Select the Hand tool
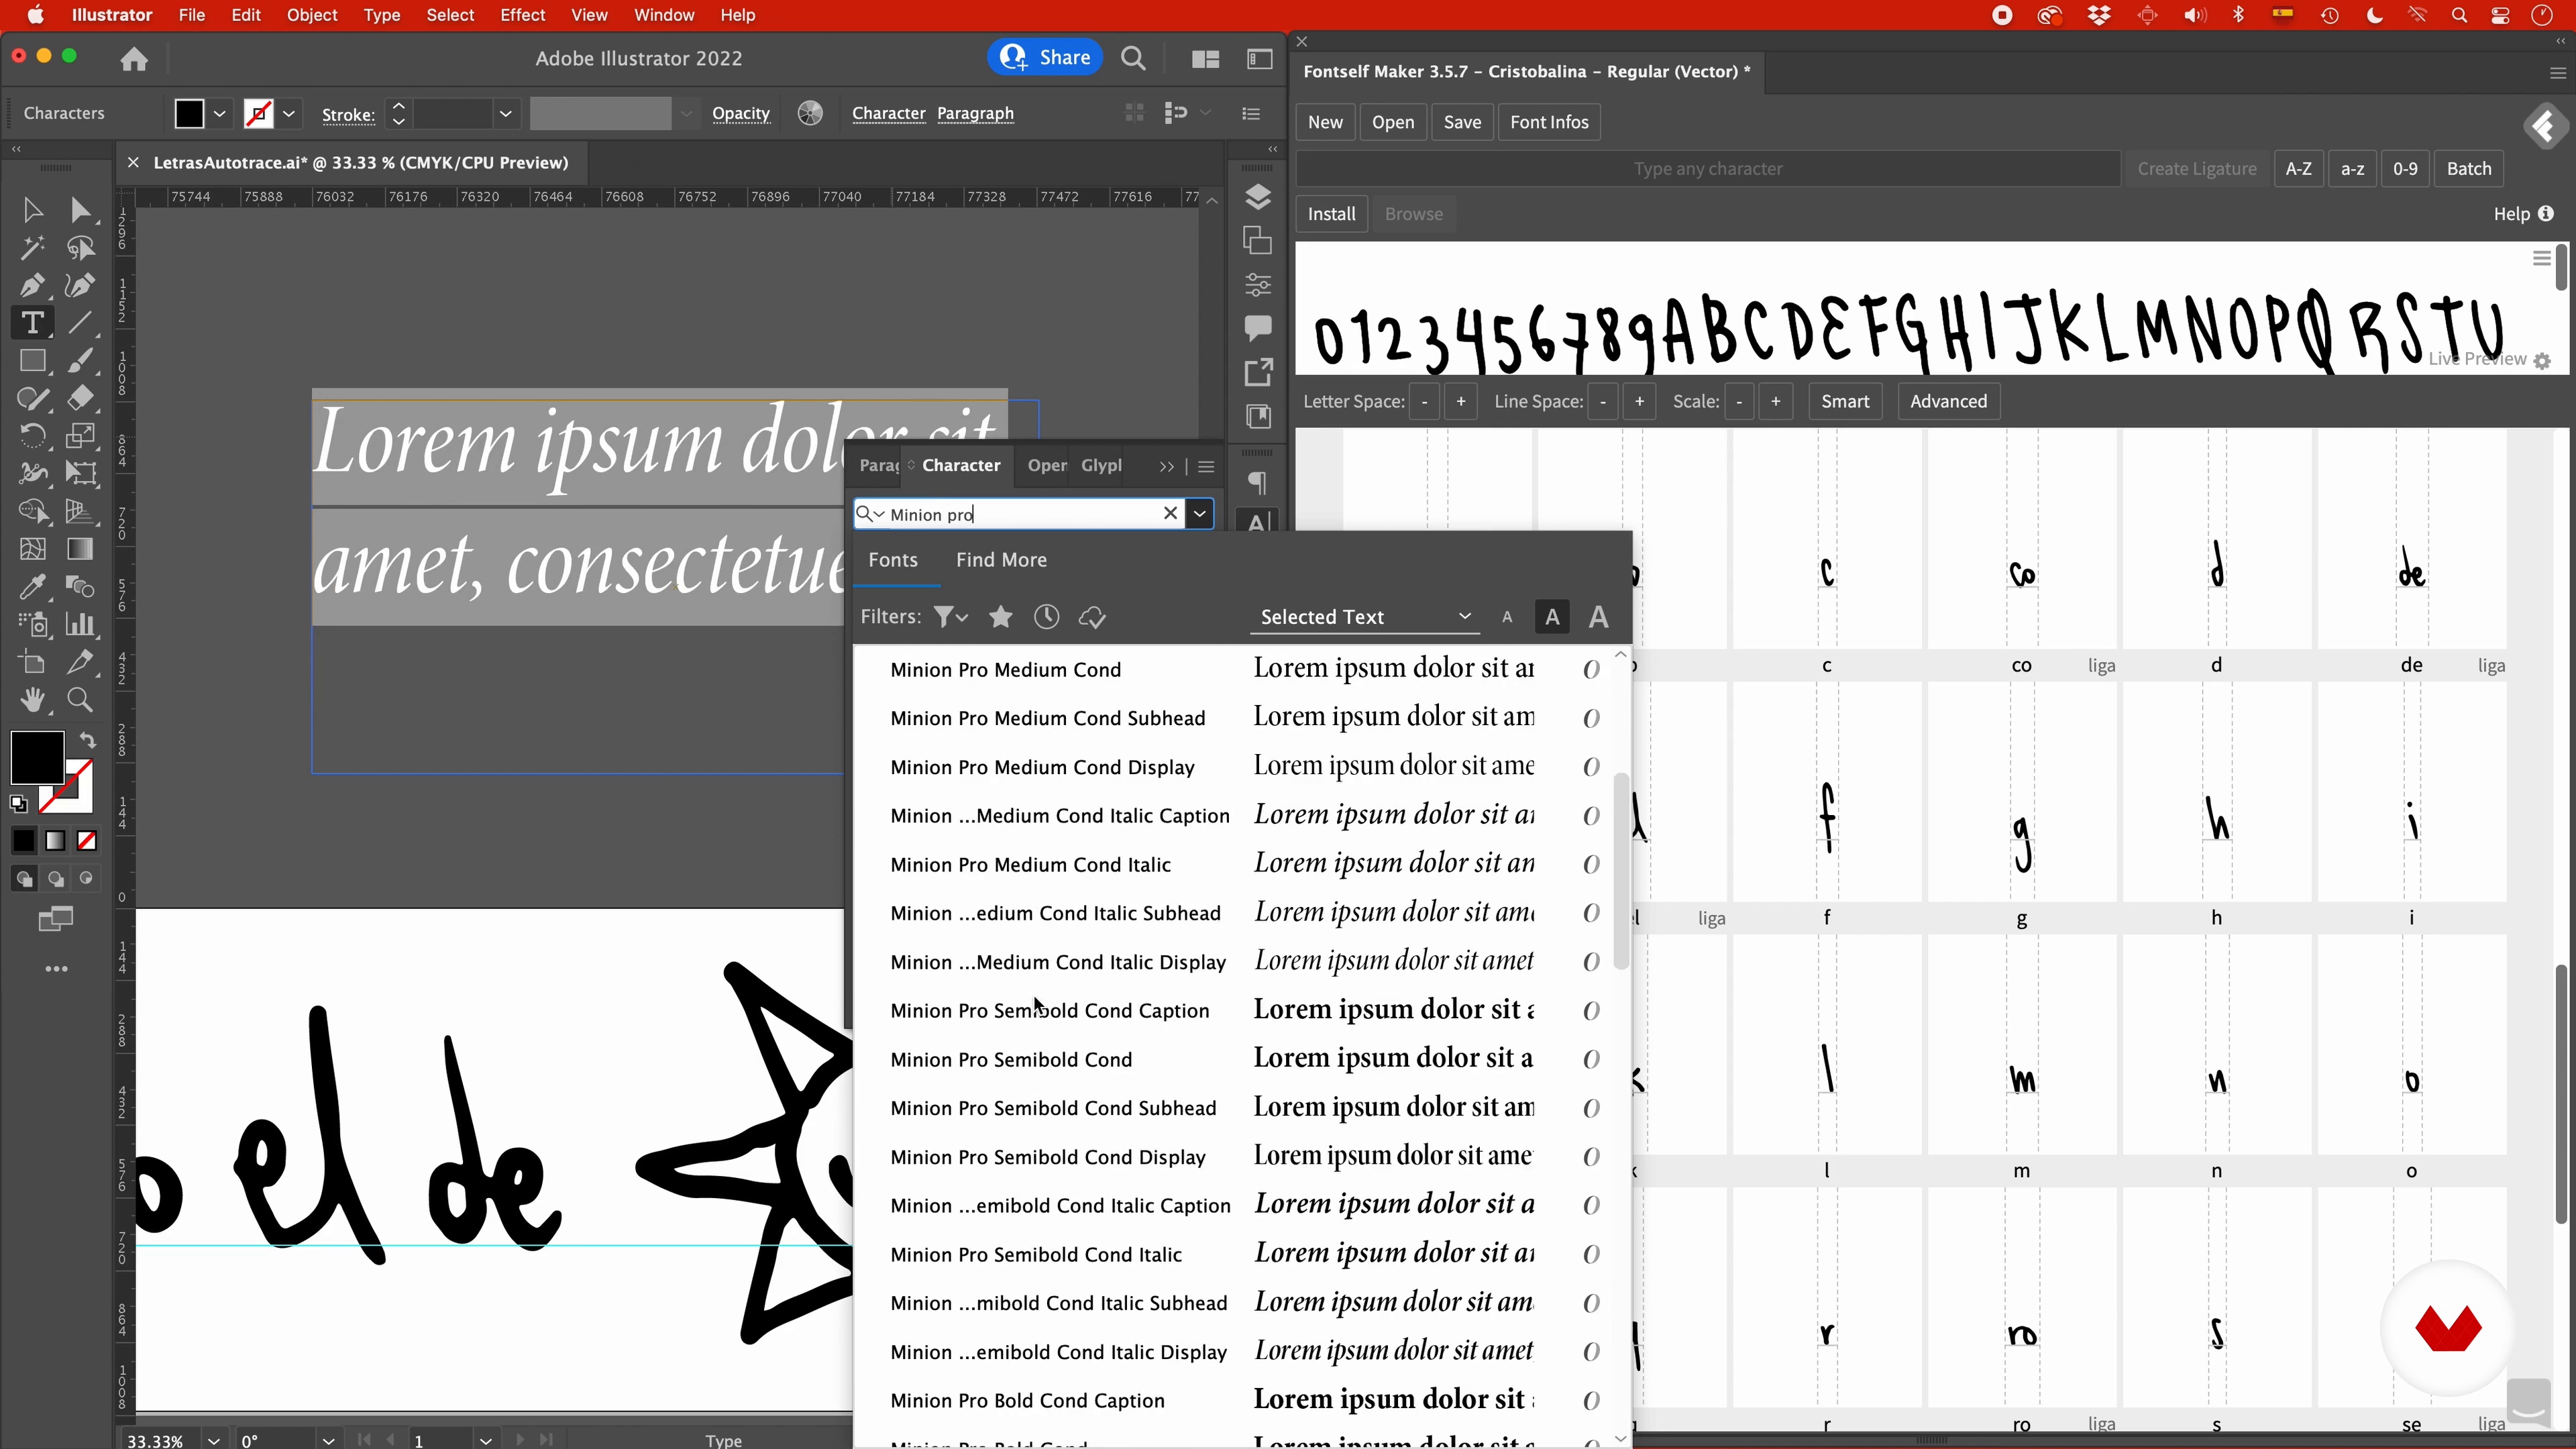 point(32,700)
